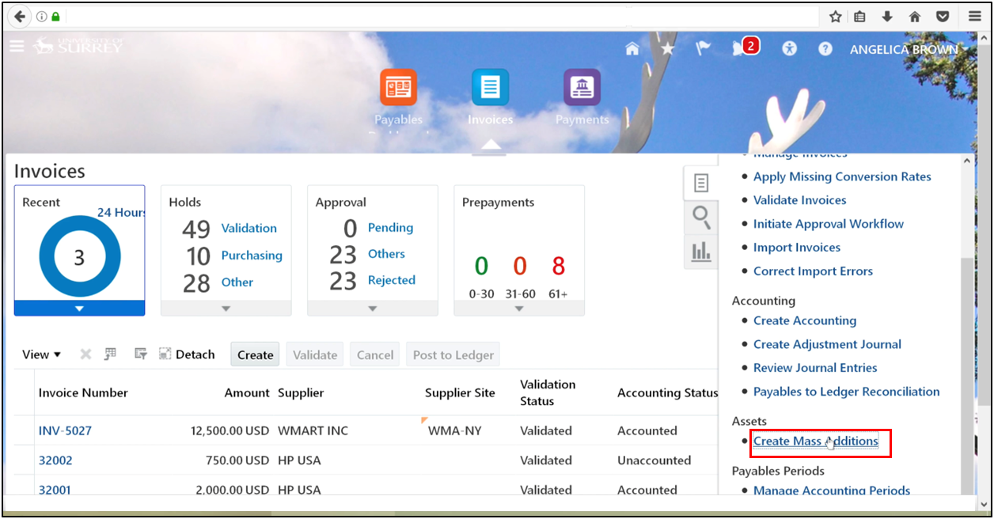Screen dimensions: 994x519
Task: Open the Firefox browser menu
Action: [974, 16]
